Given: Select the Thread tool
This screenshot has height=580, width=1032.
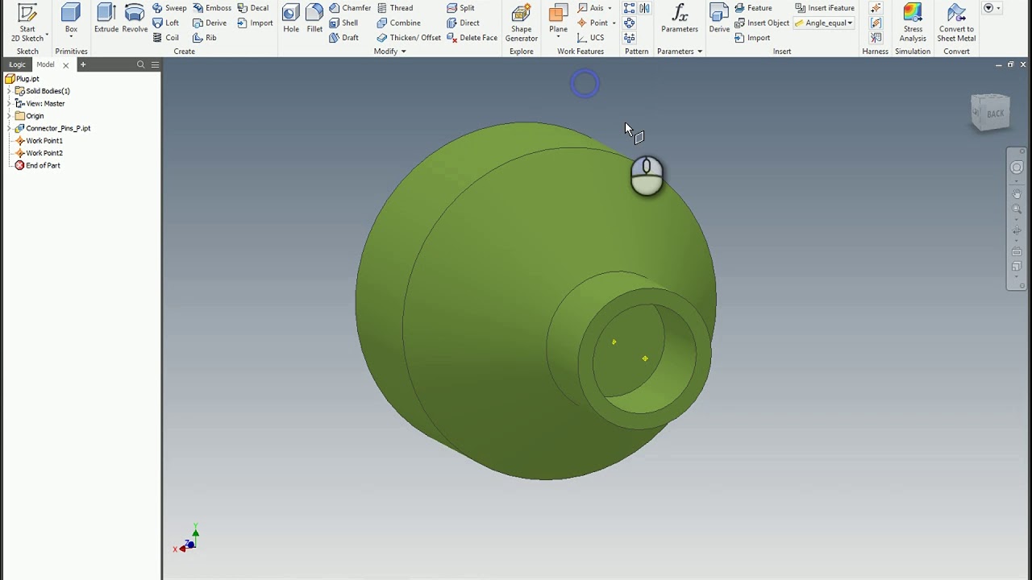Looking at the screenshot, I should pos(395,8).
